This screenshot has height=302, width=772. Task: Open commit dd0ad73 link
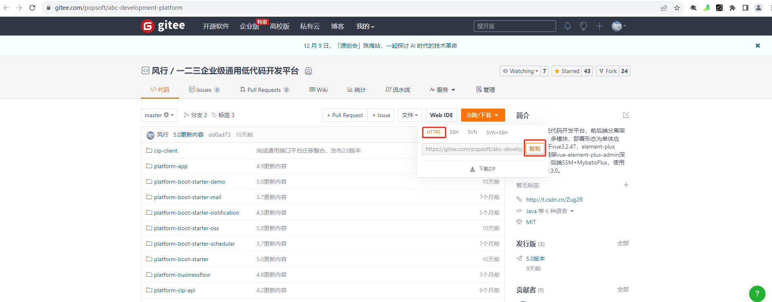click(x=220, y=135)
